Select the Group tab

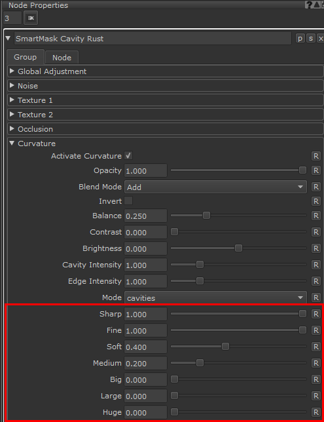(26, 57)
